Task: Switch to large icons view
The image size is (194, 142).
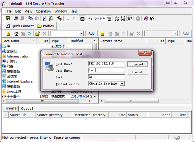Action: click(90, 19)
